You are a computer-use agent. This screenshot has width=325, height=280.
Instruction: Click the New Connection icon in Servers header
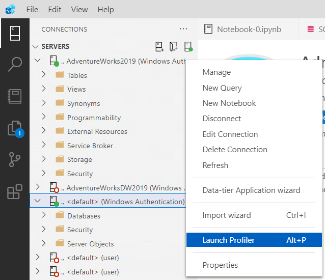pyautogui.click(x=159, y=46)
